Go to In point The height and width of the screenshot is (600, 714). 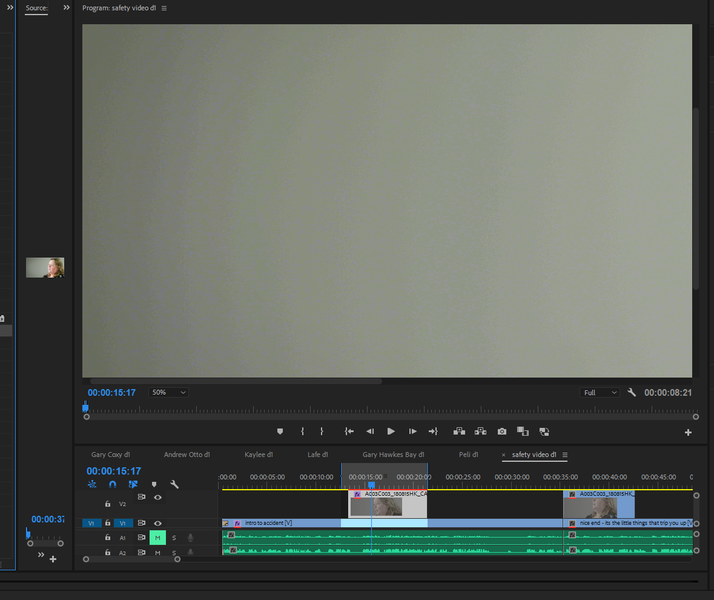(x=349, y=432)
